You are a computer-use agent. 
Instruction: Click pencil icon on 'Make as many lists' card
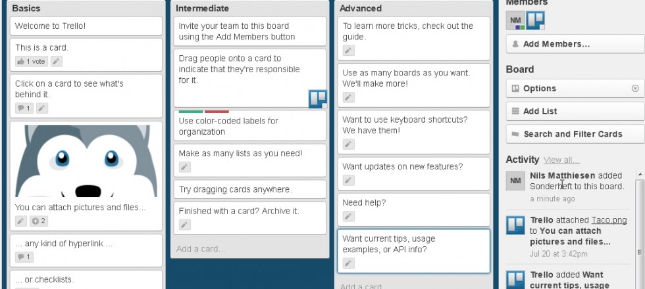185,167
